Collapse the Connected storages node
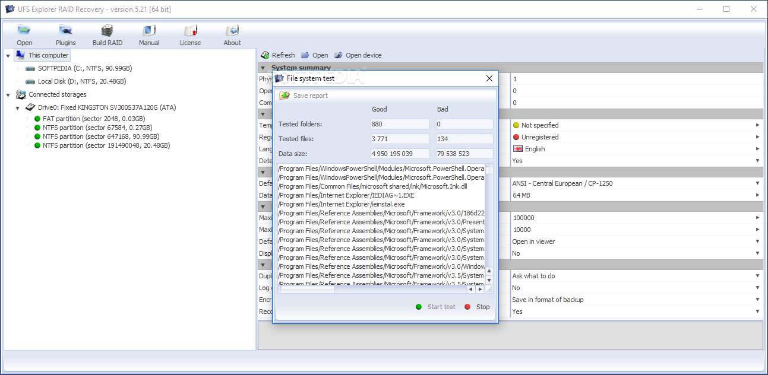 tap(8, 95)
